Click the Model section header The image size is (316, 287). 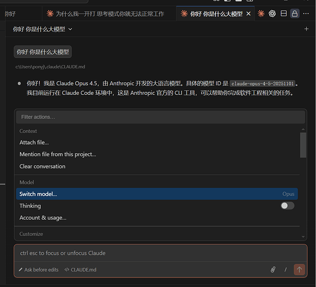click(x=27, y=182)
